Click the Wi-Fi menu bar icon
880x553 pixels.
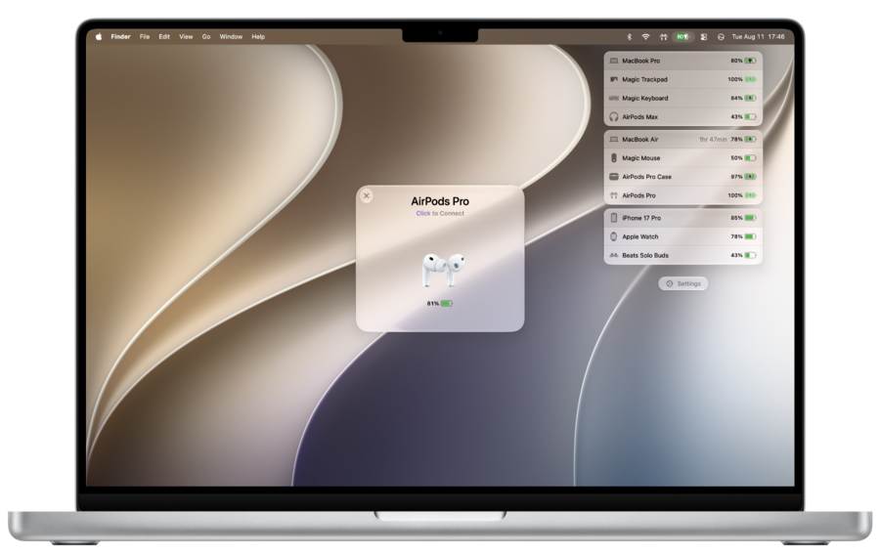(646, 36)
